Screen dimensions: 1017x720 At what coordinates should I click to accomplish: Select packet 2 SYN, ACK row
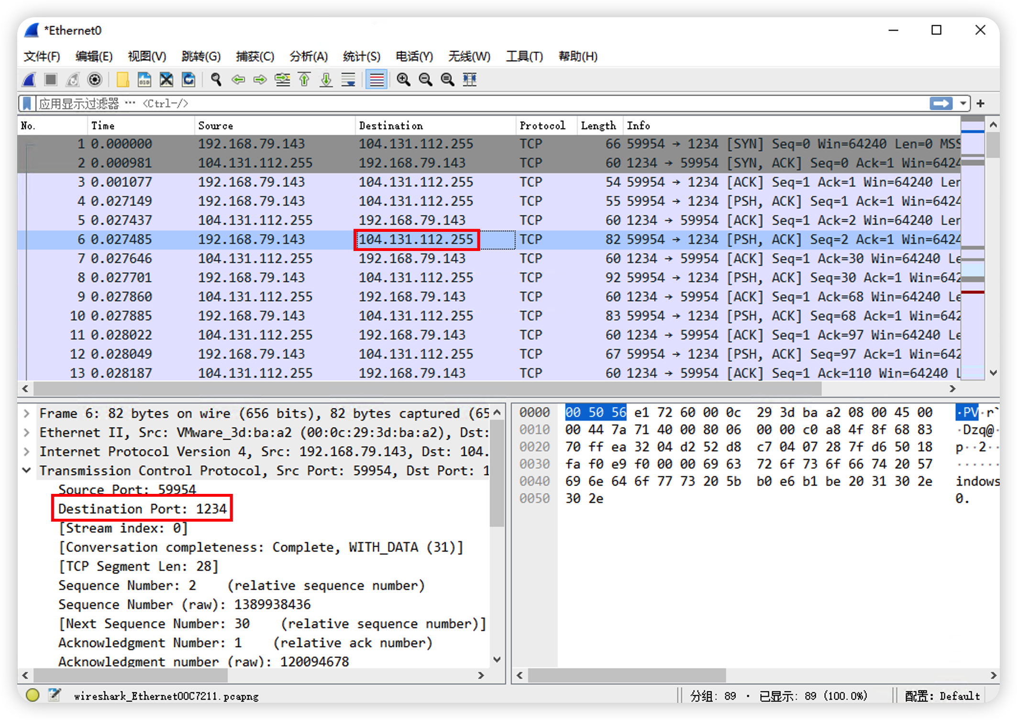click(x=489, y=163)
